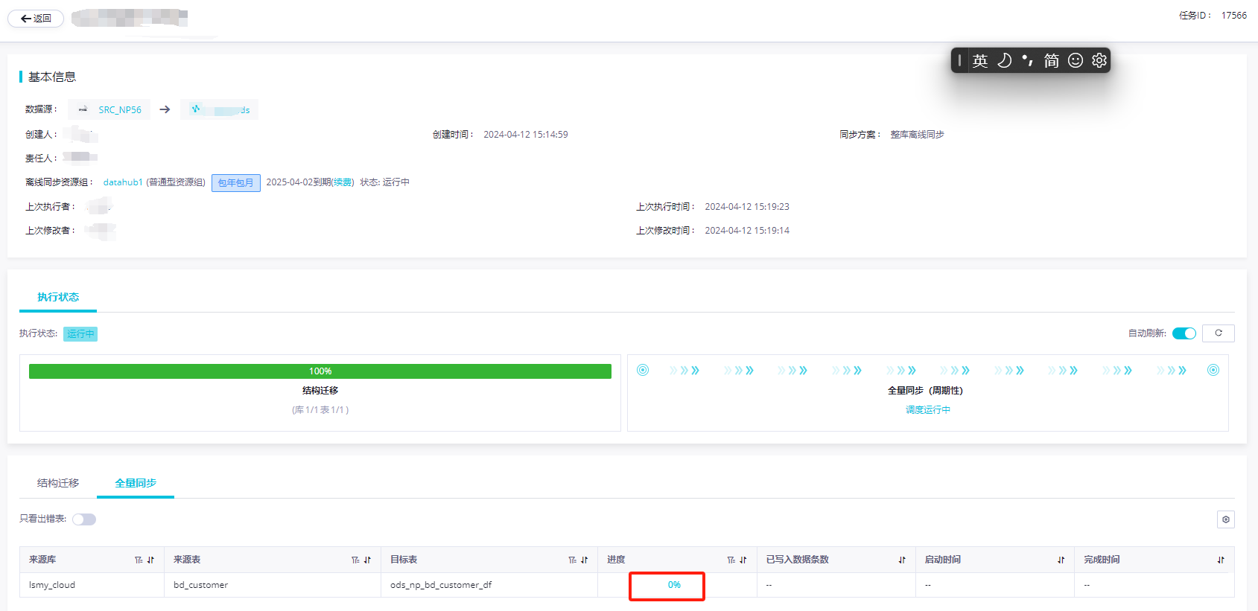This screenshot has width=1258, height=611.
Task: Switch to the 执行状态 tab
Action: pyautogui.click(x=58, y=297)
